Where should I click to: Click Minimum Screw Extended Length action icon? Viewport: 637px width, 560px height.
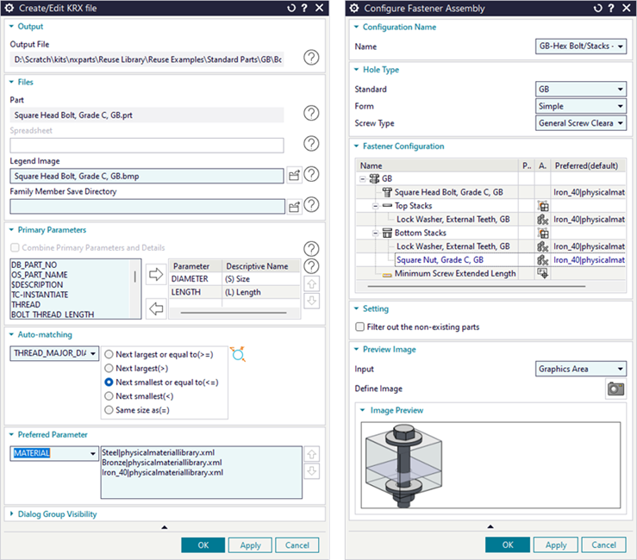[x=543, y=273]
